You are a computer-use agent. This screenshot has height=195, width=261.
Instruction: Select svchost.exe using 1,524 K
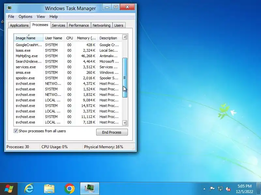(x=68, y=89)
